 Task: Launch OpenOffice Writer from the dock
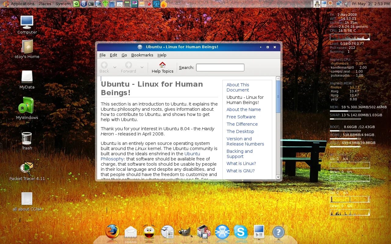pyautogui.click(x=167, y=232)
